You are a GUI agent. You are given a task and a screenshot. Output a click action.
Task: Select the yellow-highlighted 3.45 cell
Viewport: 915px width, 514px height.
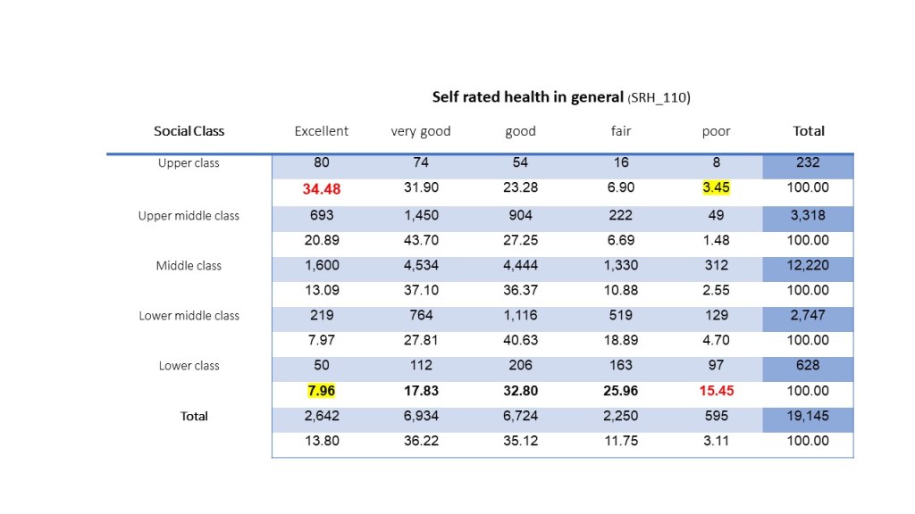[716, 188]
